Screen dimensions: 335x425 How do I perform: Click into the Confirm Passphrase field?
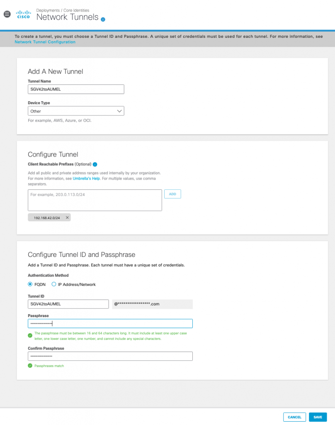pos(110,356)
